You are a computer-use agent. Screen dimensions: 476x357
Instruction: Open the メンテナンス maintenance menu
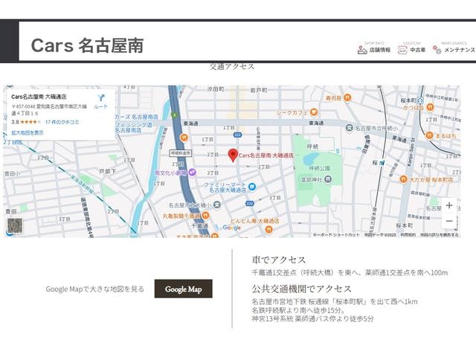[x=454, y=50]
